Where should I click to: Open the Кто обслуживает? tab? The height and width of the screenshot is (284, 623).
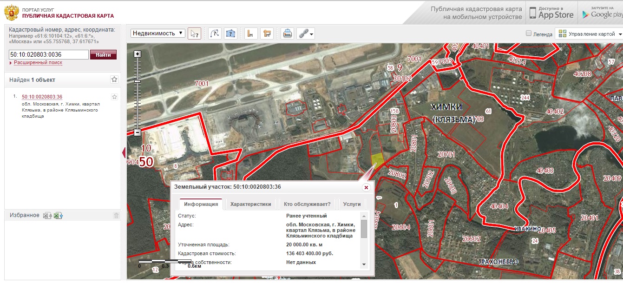point(307,204)
